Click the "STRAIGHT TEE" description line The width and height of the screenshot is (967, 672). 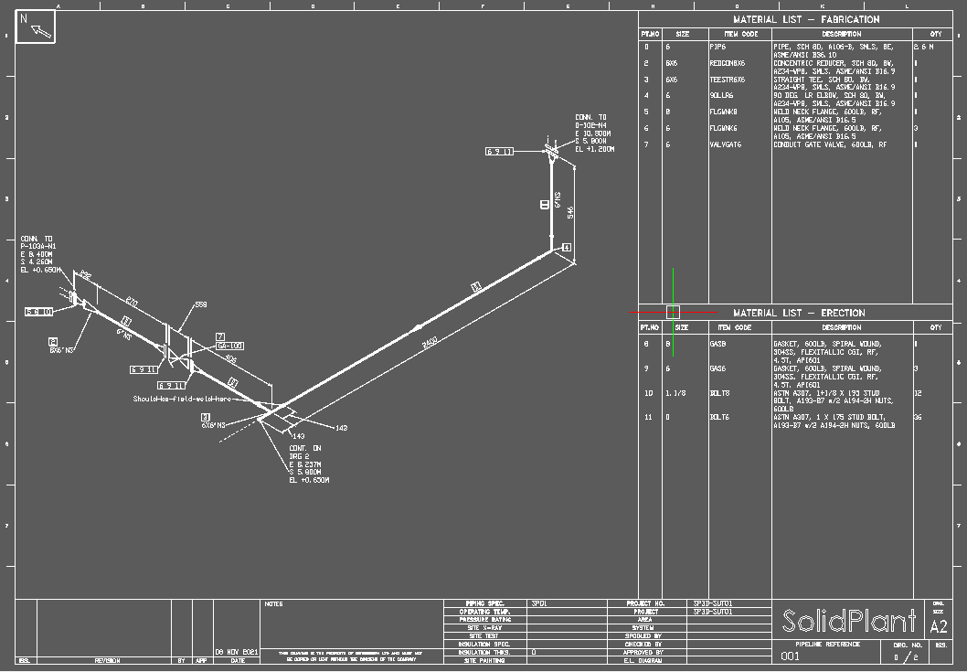822,80
